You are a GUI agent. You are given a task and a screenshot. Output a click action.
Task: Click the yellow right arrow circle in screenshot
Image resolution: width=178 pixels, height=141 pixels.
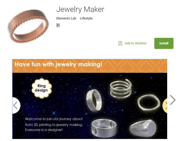pyautogui.click(x=165, y=106)
